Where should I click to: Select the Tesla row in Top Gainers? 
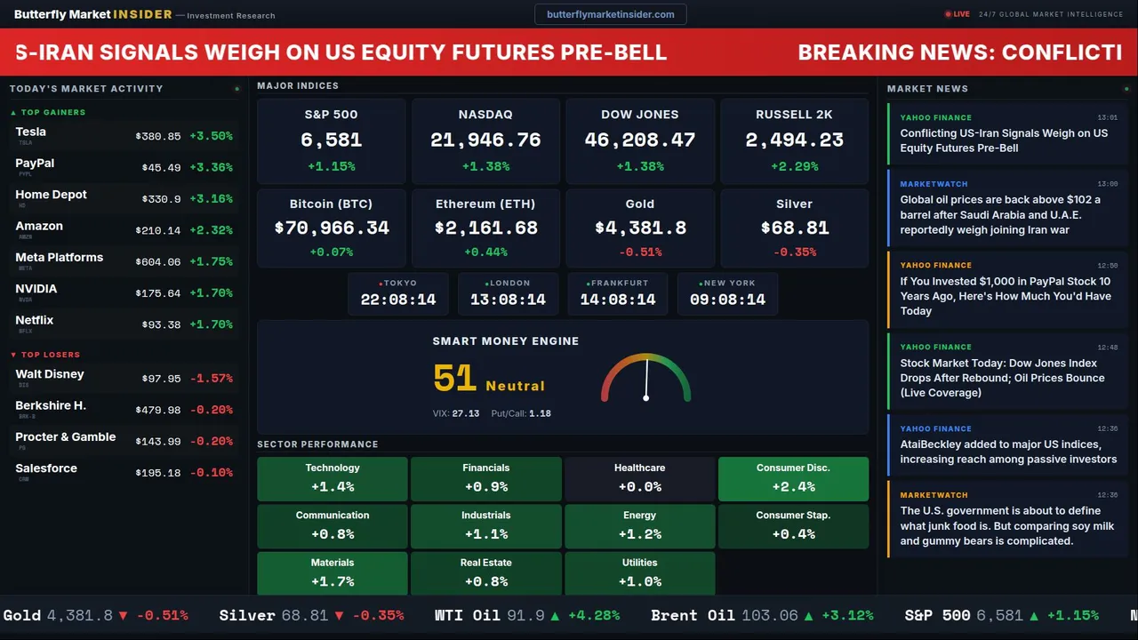coord(124,136)
